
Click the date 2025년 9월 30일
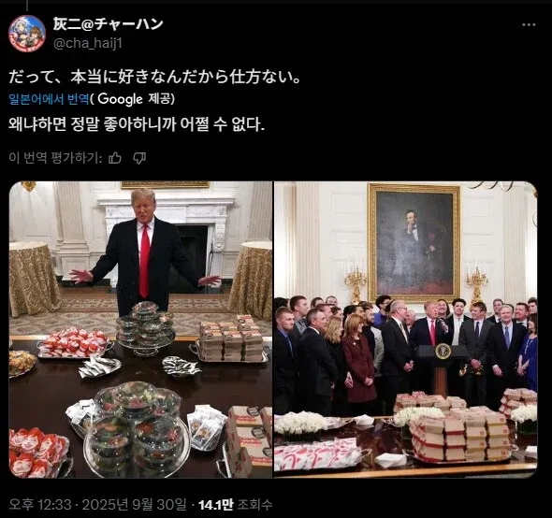pos(134,505)
